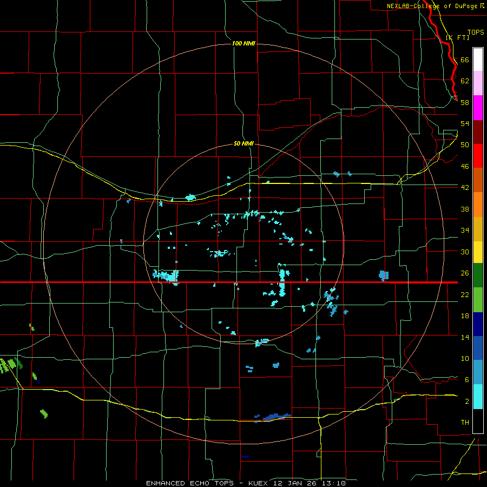
Task: Pick the magenta legend swatch
Action: [x=478, y=108]
